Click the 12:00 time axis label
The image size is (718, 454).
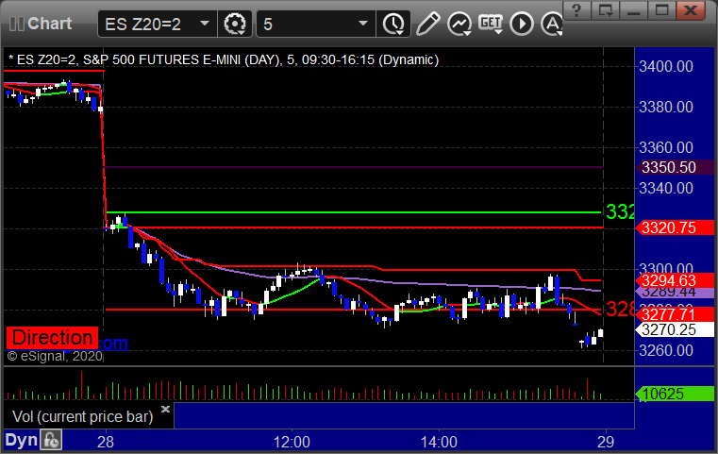(x=292, y=442)
